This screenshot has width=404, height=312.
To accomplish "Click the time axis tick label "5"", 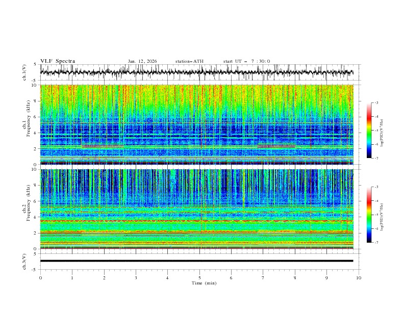I will 199,278.
